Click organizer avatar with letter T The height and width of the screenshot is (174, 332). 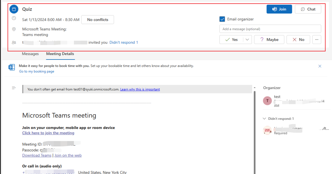tap(267, 101)
